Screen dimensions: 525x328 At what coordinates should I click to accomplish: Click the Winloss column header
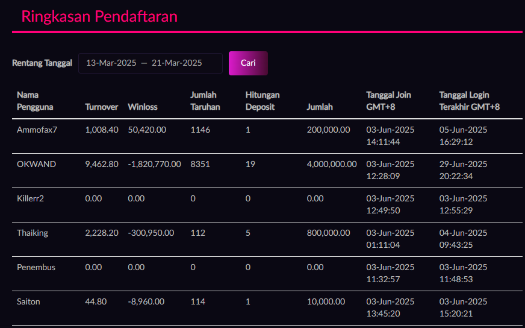(x=143, y=107)
